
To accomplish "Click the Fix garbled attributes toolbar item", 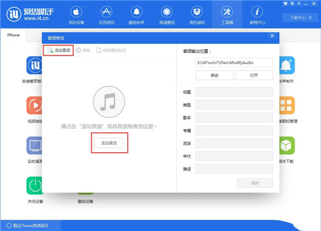I will 111,50.
